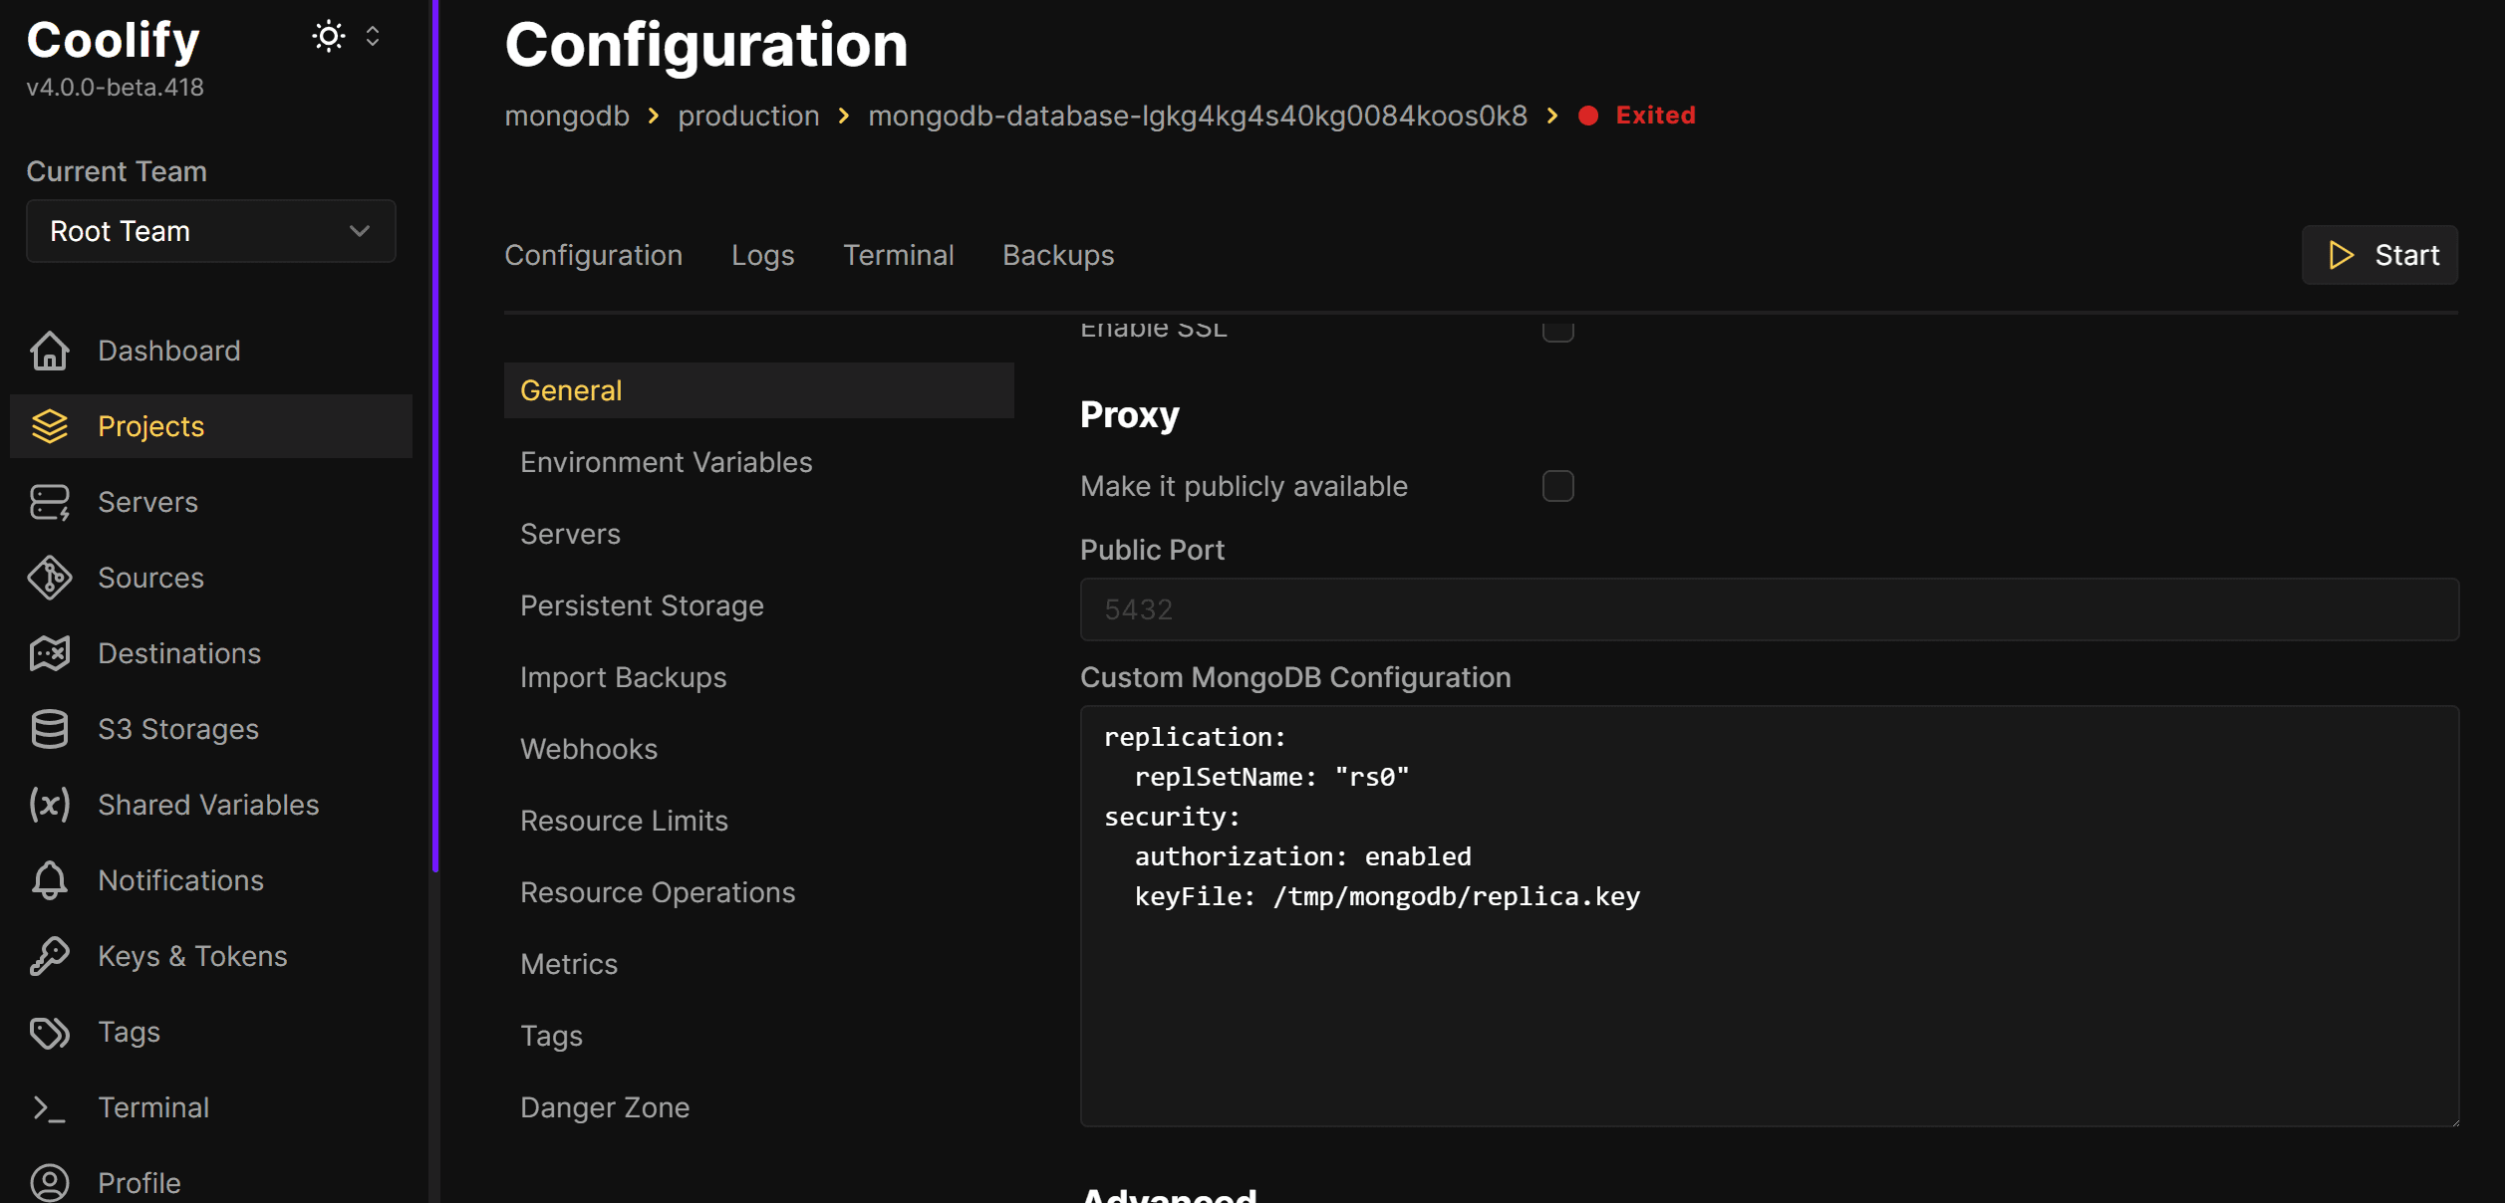2505x1203 pixels.
Task: Click the Notifications bell icon
Action: (x=50, y=880)
